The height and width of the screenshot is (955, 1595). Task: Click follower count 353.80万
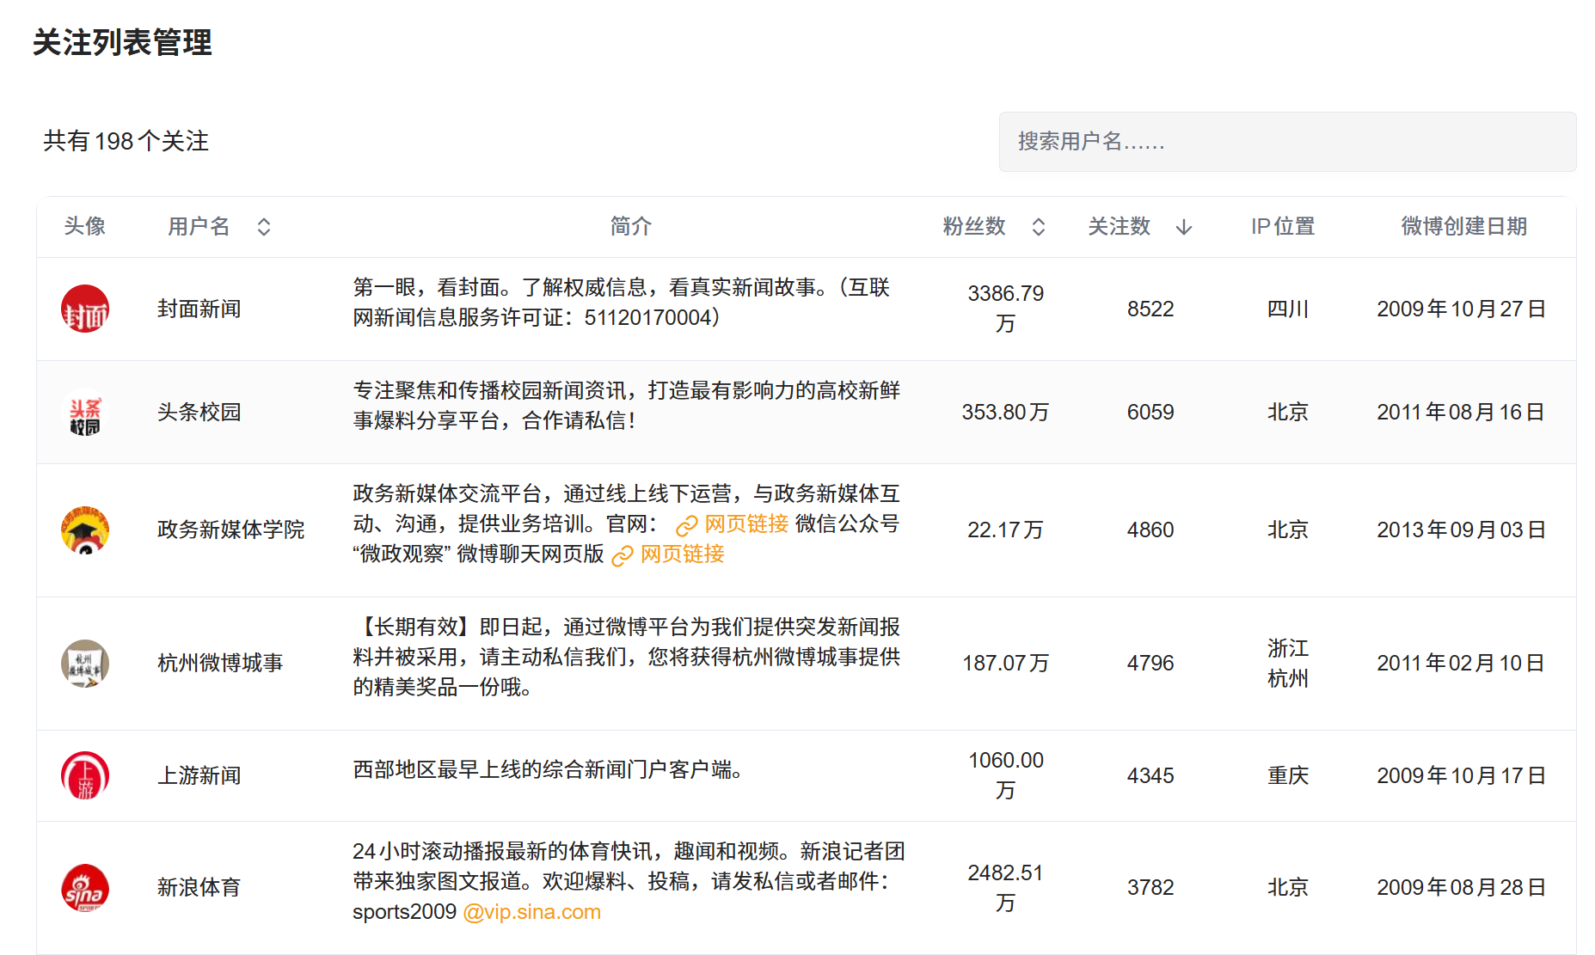pos(1006,413)
